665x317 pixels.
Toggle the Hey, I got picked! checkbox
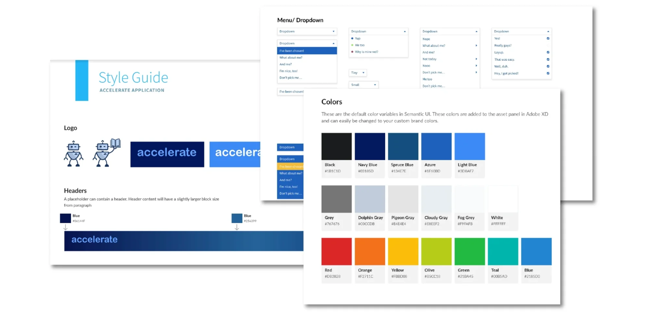point(548,73)
